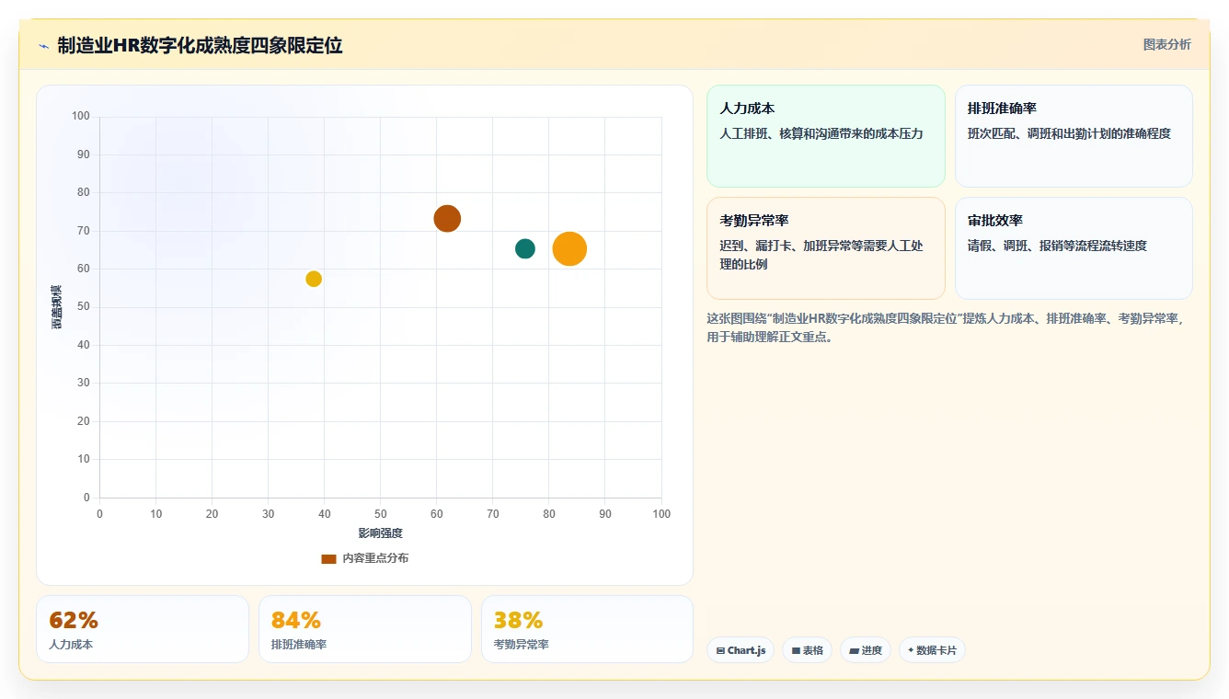Screen dimensions: 1229x699
Task: Click the 表格 tag
Action: pos(807,650)
